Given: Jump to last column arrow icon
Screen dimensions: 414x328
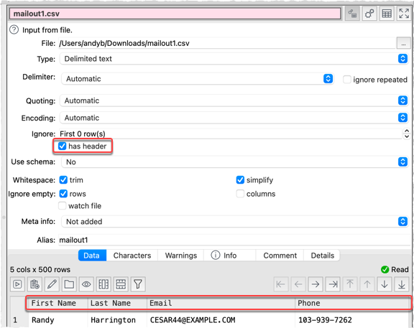Looking at the screenshot, I should [333, 284].
